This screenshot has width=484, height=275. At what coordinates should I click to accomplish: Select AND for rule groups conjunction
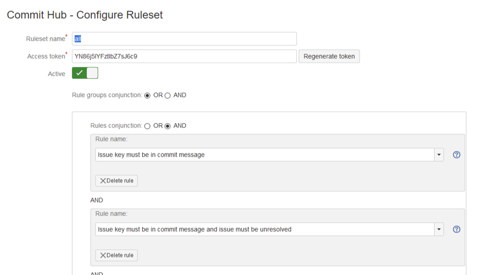point(168,95)
